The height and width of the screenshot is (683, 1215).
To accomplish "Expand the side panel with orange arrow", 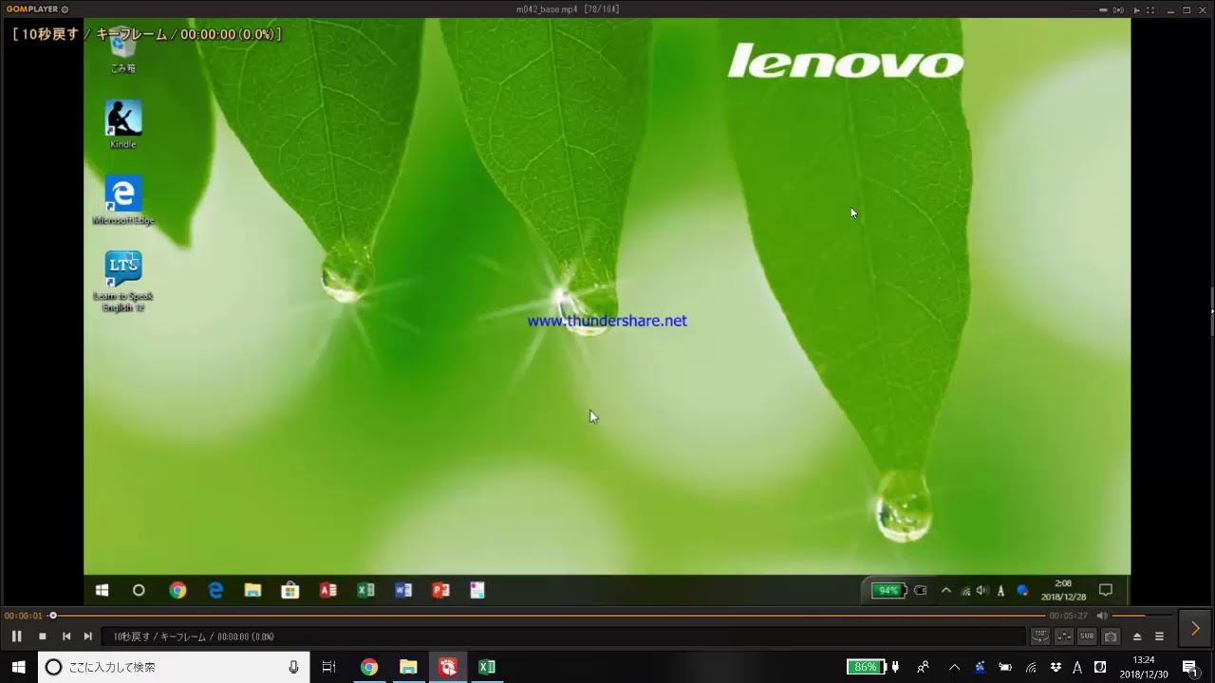I will pyautogui.click(x=1195, y=628).
